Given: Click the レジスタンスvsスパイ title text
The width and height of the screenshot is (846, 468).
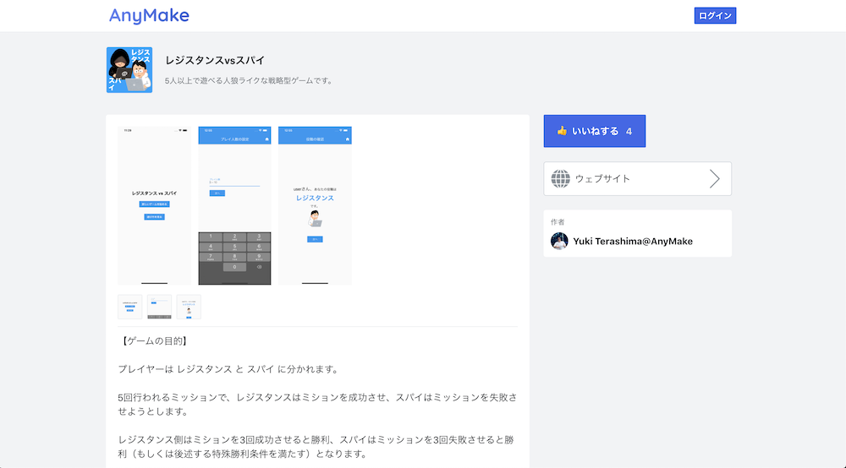Looking at the screenshot, I should coord(215,60).
